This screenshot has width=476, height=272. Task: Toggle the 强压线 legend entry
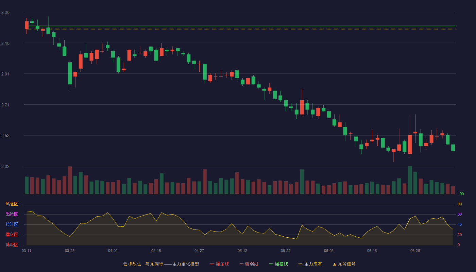click(x=219, y=264)
